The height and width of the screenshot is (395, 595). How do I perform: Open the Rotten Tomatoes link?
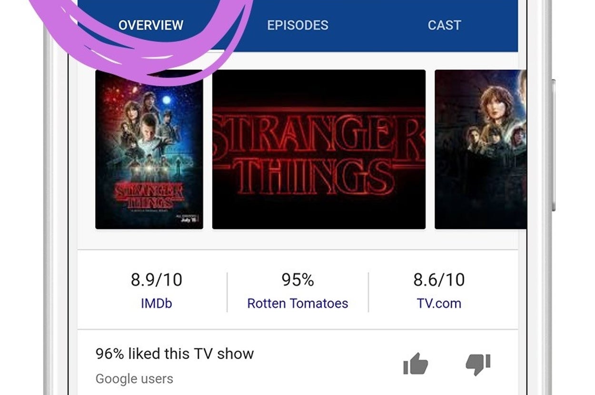pos(297,303)
